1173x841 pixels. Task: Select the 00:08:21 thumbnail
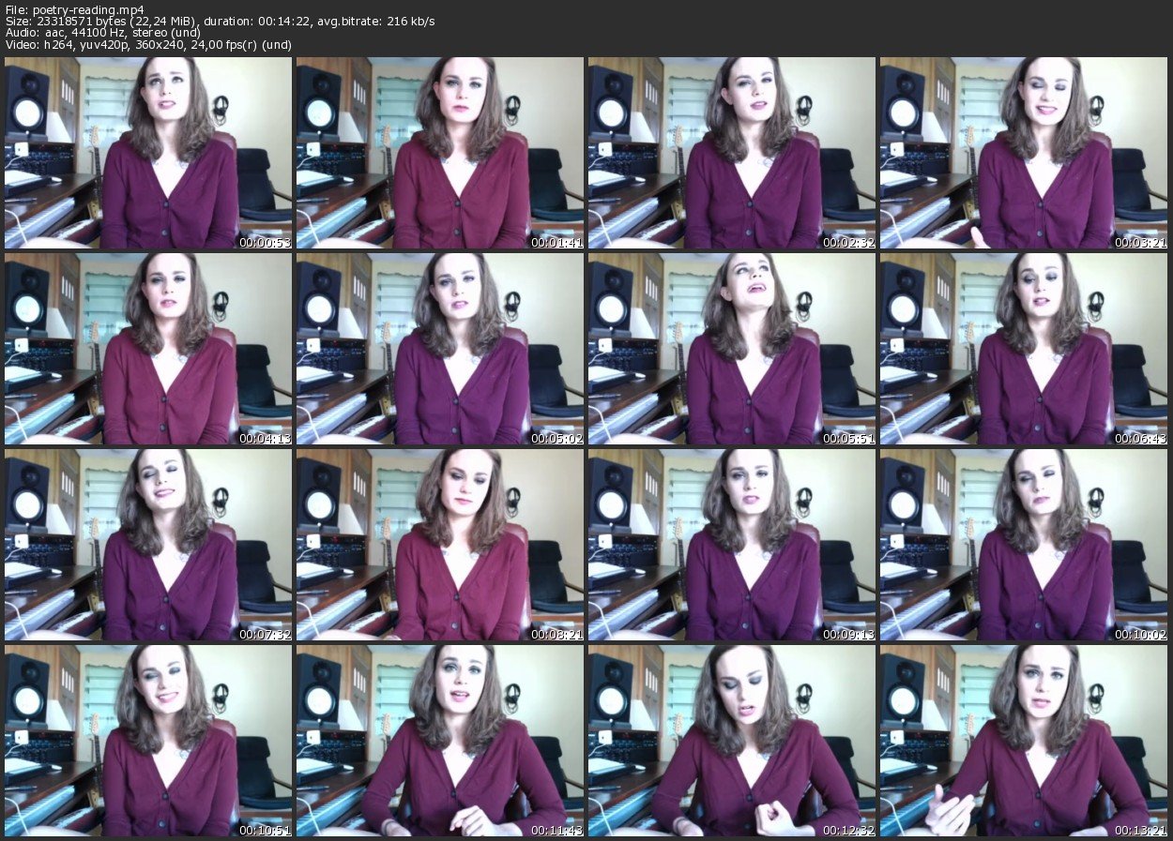[x=440, y=544]
